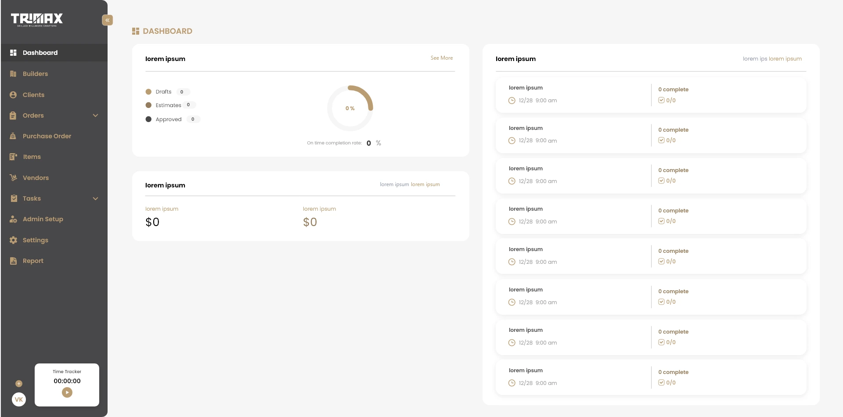
Task: Click the Clients person icon
Action: [13, 95]
